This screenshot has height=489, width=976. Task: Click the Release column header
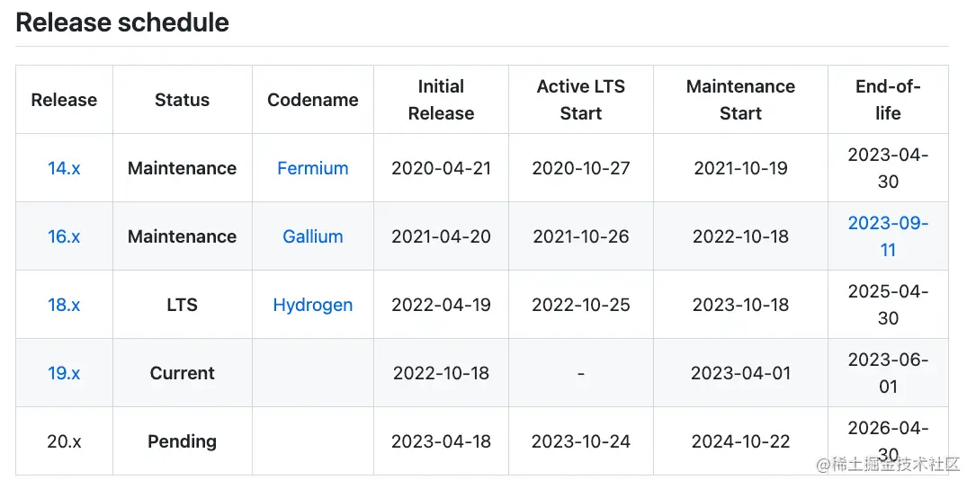click(x=64, y=100)
